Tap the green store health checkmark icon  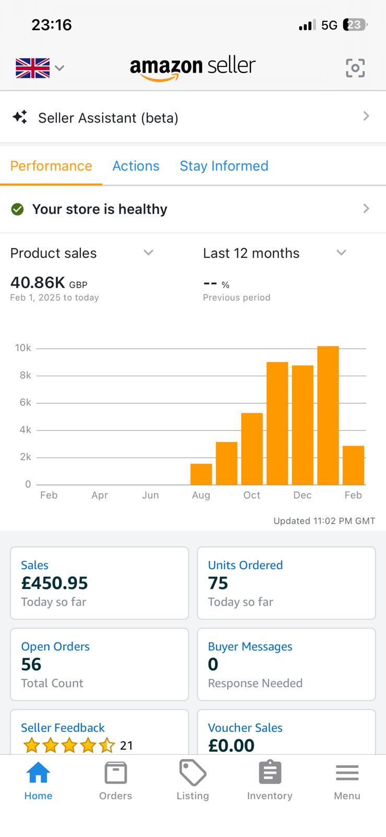point(17,209)
